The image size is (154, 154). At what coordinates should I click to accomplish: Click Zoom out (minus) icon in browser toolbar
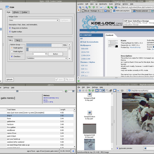(x=112, y=7)
